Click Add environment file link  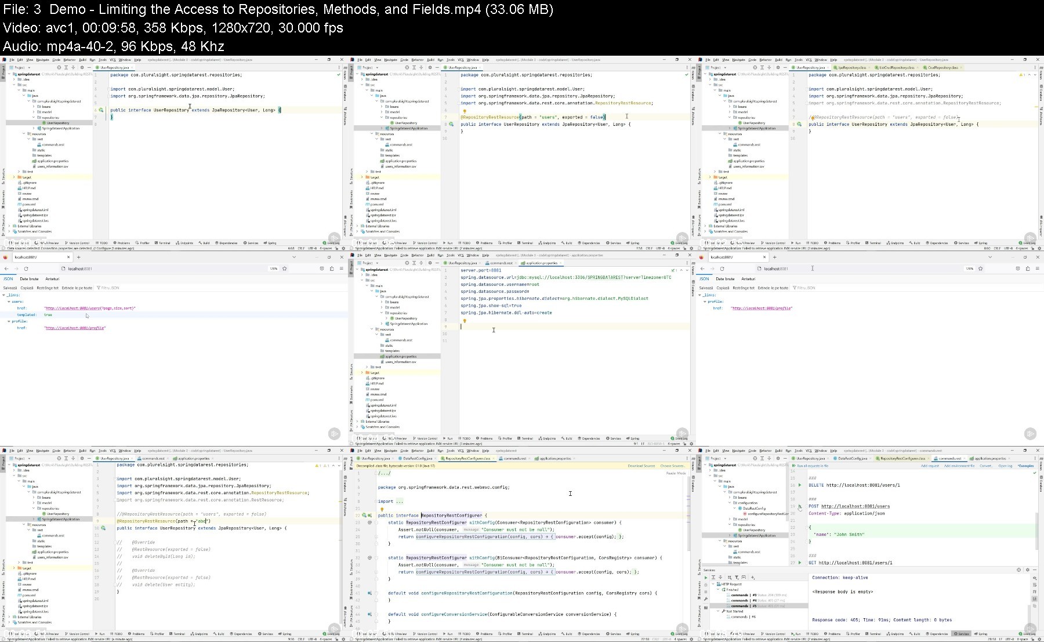[959, 466]
